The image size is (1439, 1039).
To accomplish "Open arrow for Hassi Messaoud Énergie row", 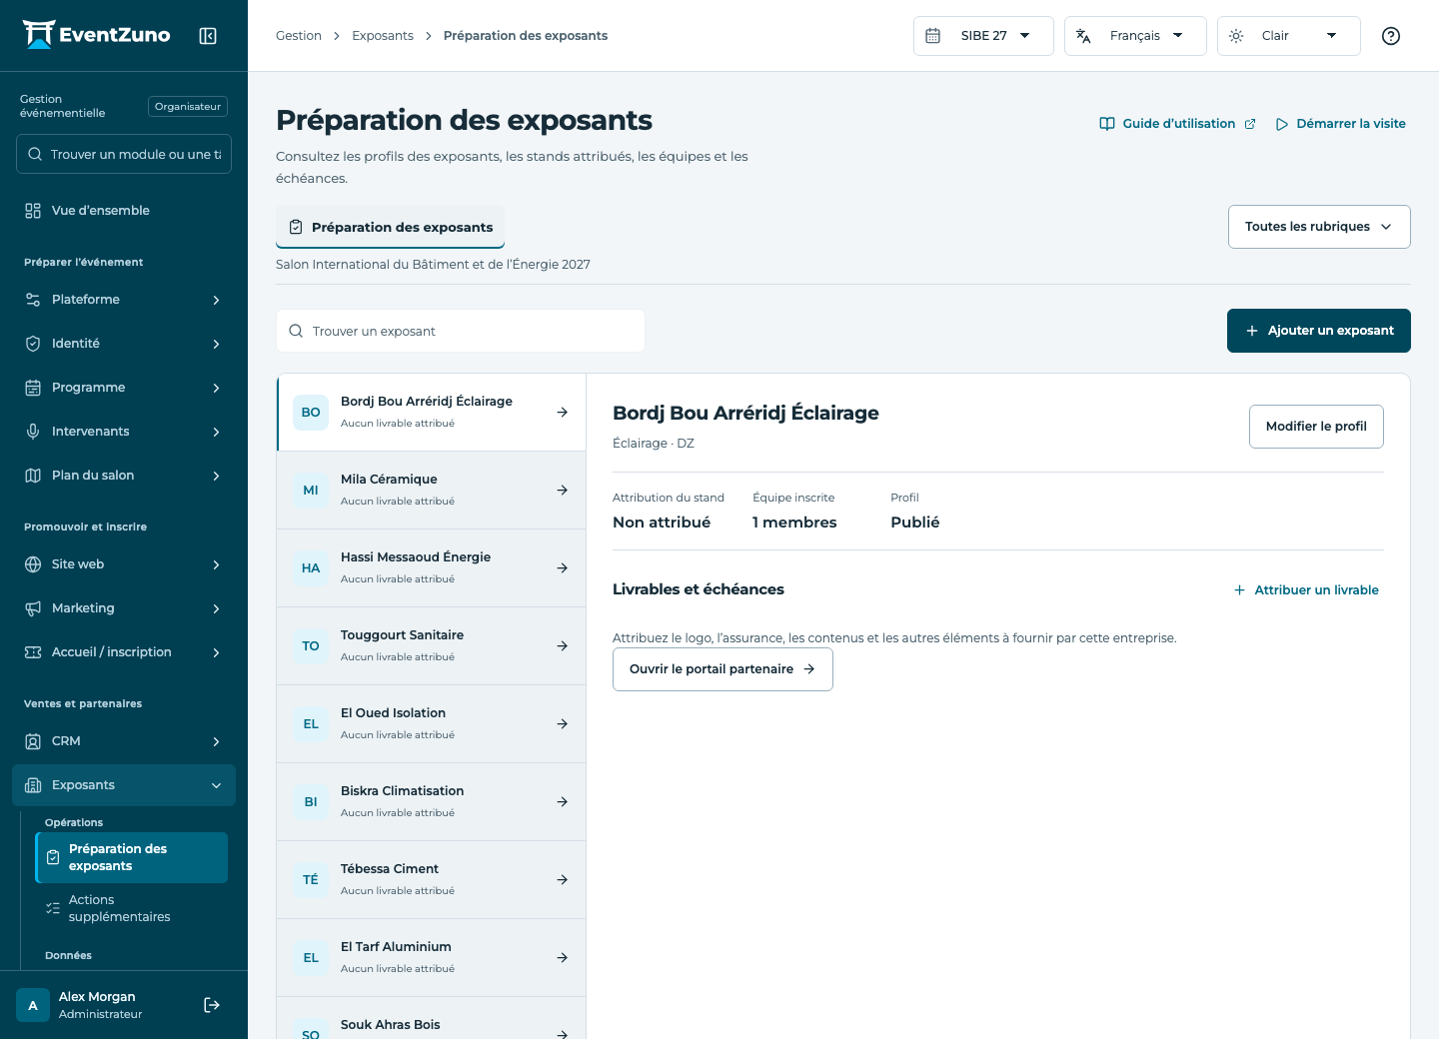I will click(563, 568).
